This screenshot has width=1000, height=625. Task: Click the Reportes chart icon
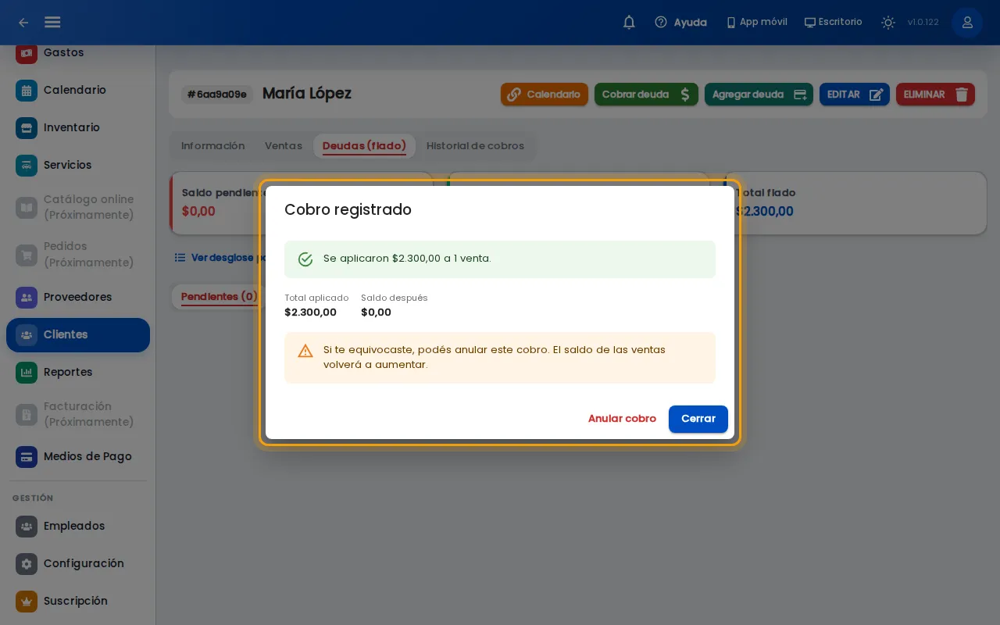tap(27, 372)
